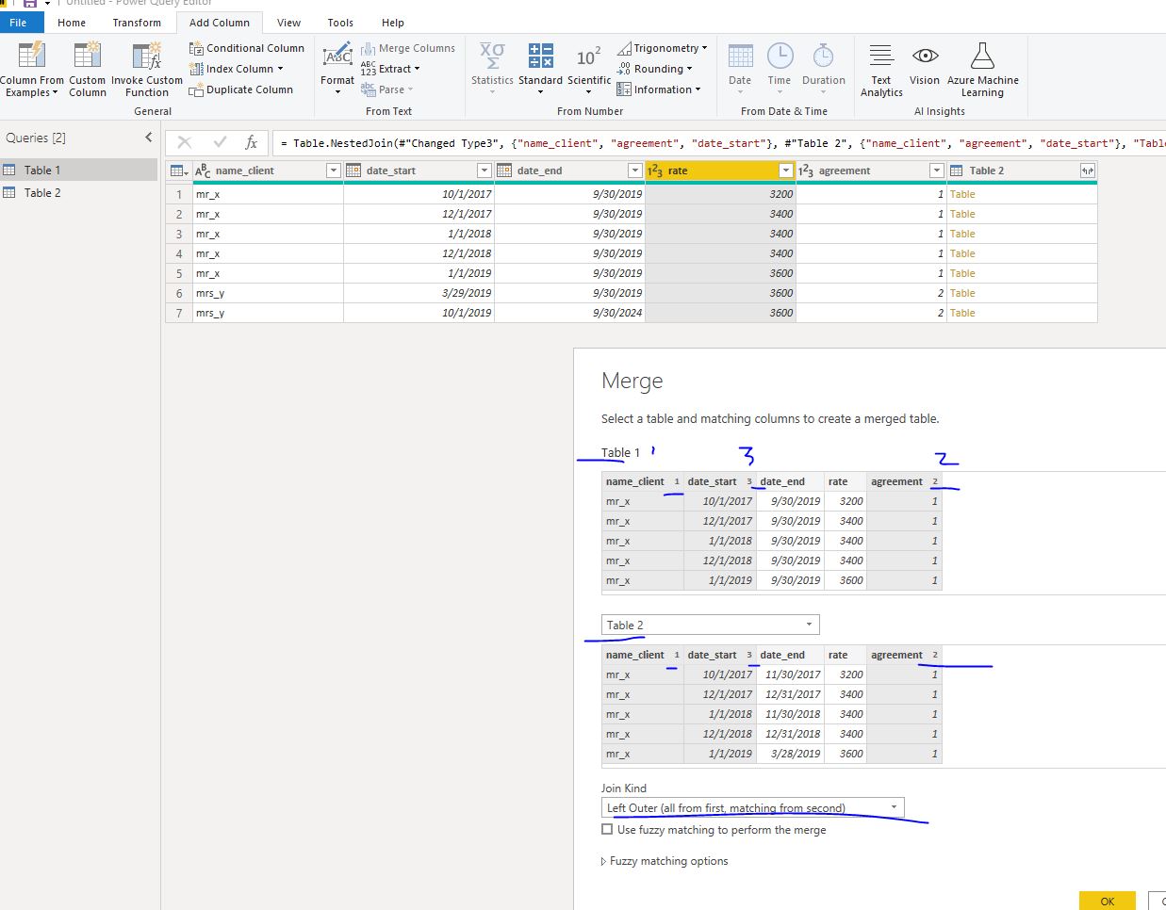
Task: Open date_end column filter dropdown
Action: click(634, 171)
